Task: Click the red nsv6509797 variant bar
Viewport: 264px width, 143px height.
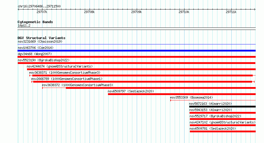Action: pyautogui.click(x=182, y=94)
